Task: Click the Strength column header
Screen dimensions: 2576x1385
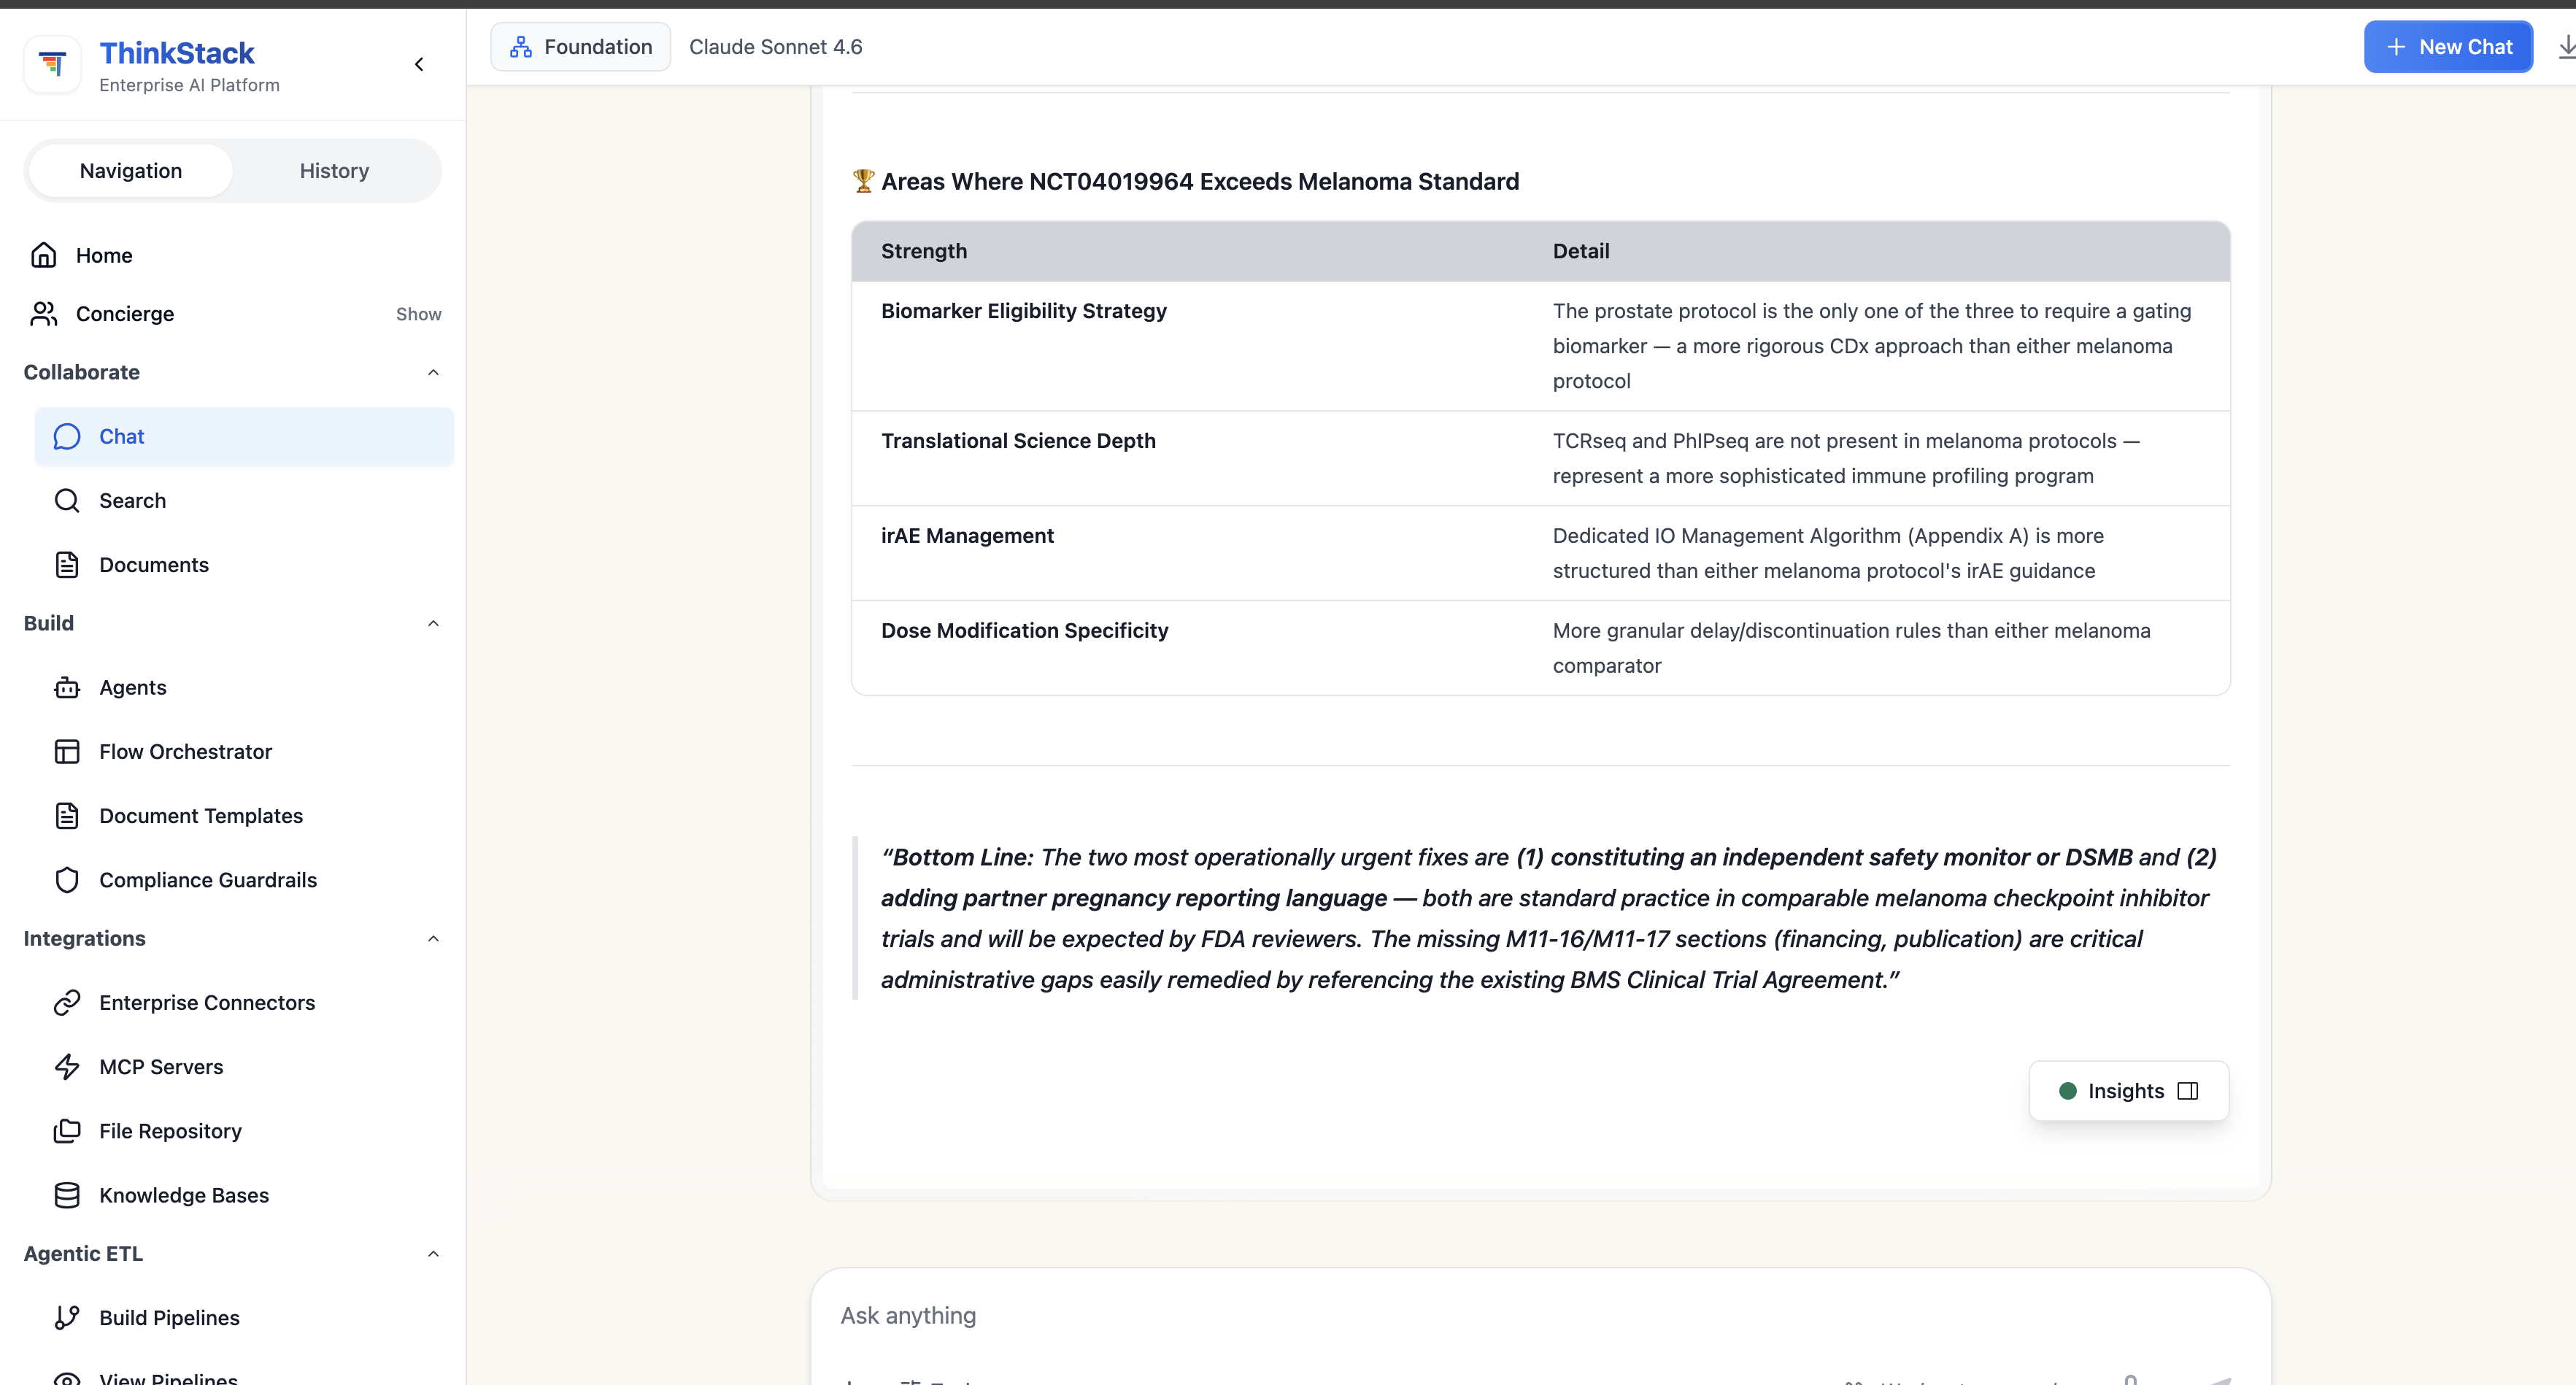Action: tap(924, 251)
